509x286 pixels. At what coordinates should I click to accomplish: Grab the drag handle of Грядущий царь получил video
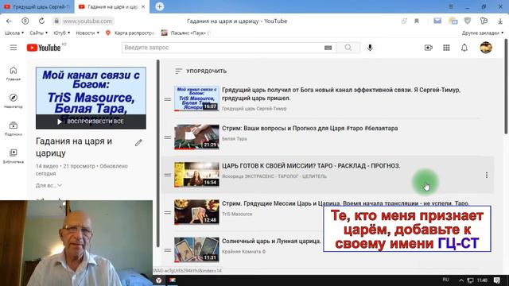[x=168, y=99]
